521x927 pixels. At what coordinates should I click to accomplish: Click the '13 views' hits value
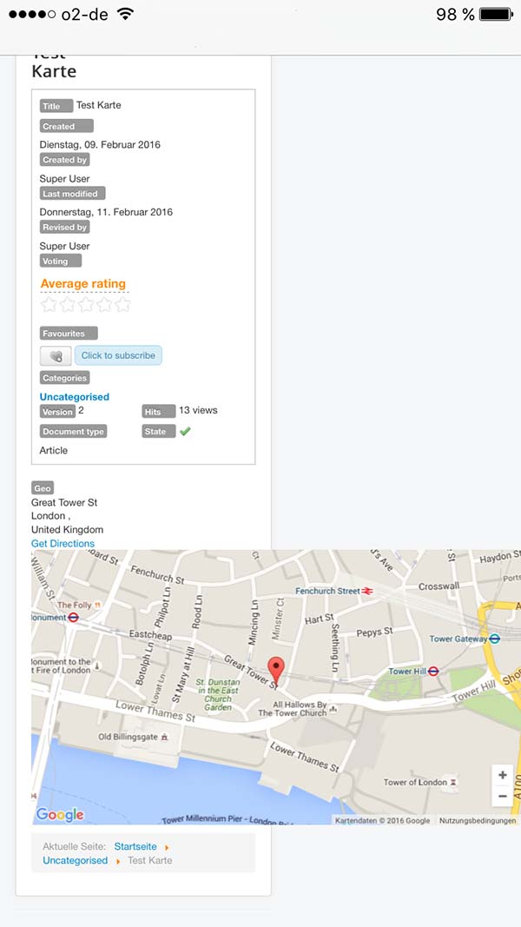click(199, 410)
